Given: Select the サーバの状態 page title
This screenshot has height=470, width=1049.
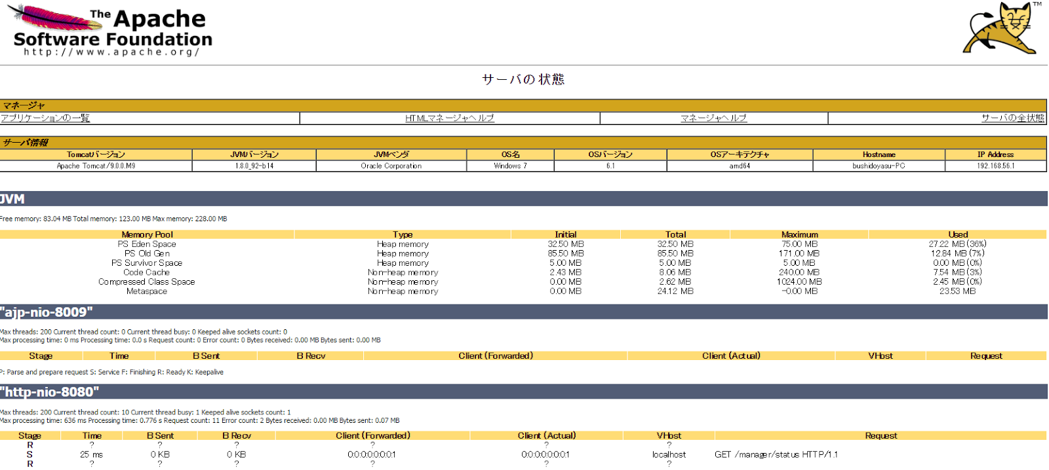Looking at the screenshot, I should [523, 79].
